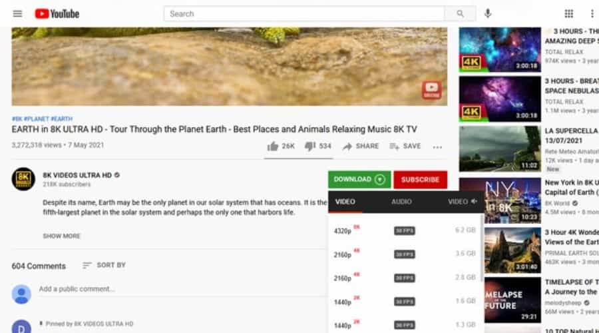Click into the Search input field
599x333 pixels.
tap(304, 14)
